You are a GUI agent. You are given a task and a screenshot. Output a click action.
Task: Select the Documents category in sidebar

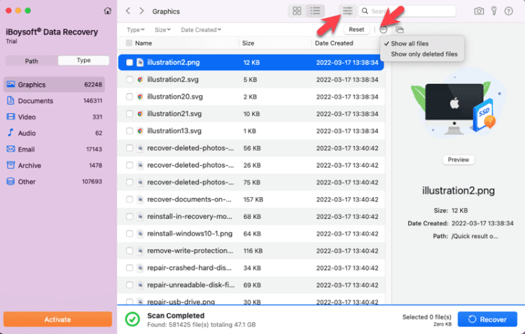pyautogui.click(x=54, y=101)
